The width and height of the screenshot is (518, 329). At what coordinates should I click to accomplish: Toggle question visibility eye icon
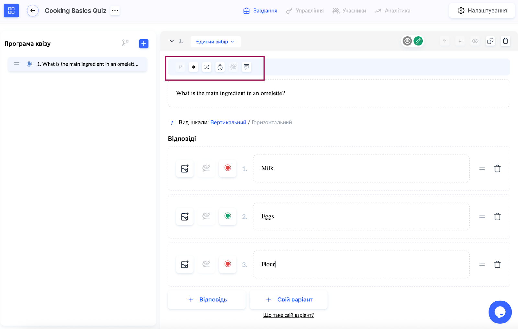pyautogui.click(x=475, y=41)
